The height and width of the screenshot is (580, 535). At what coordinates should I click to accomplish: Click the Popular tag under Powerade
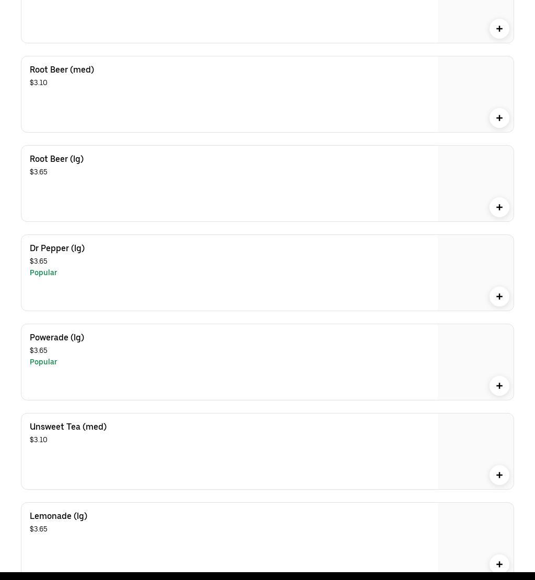tap(43, 362)
